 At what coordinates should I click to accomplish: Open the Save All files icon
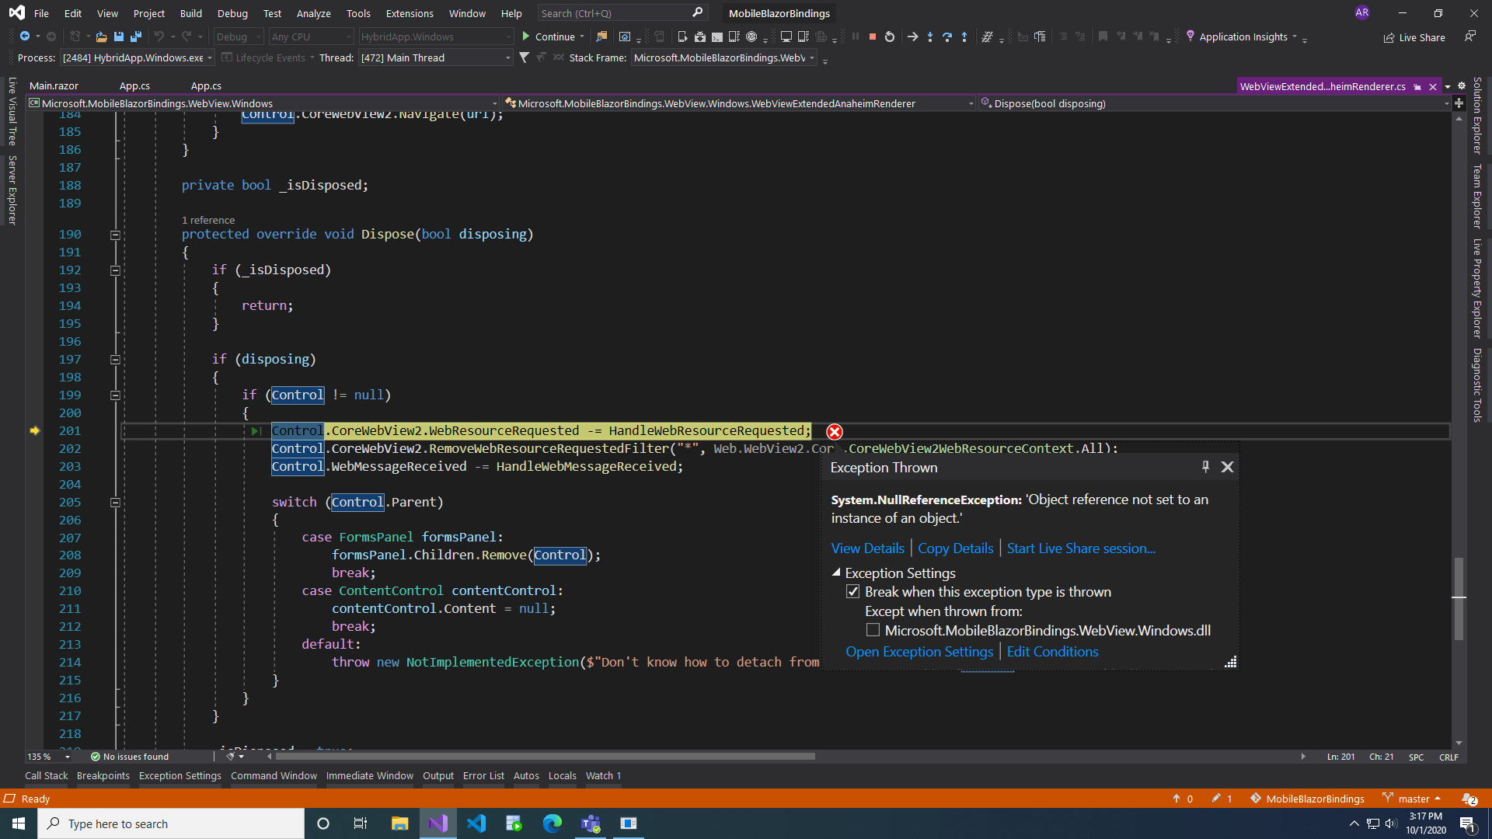tap(136, 37)
